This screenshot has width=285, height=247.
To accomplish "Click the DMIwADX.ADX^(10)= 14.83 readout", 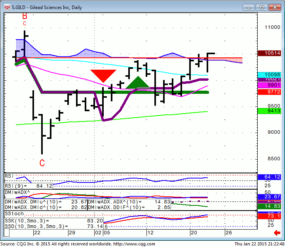I will (x=129, y=202).
